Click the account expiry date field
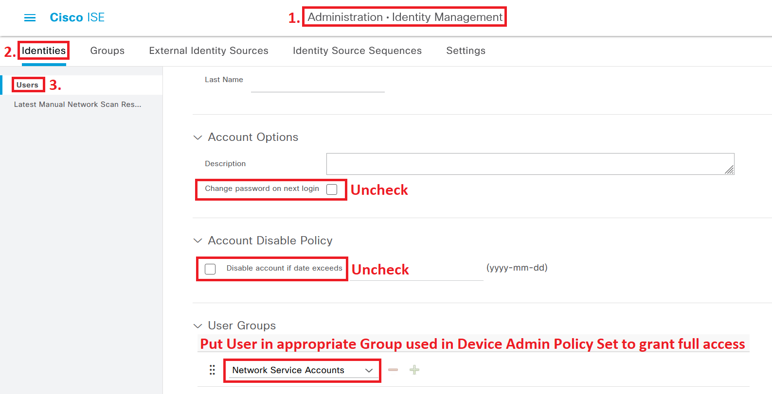The width and height of the screenshot is (772, 394). (416, 271)
